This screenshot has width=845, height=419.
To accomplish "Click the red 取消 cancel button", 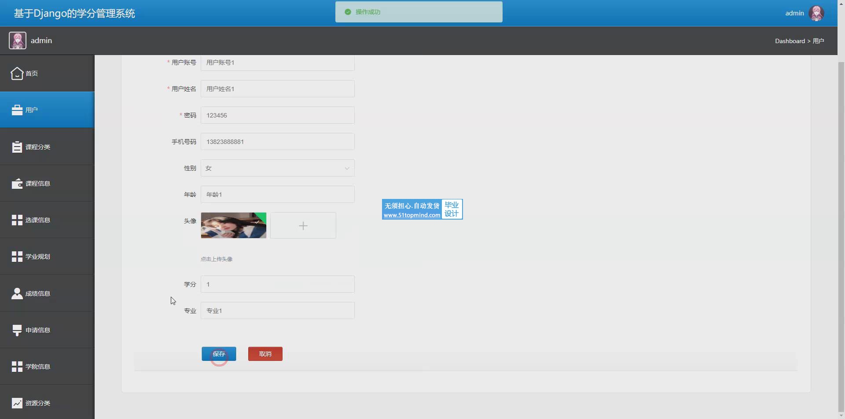I will pyautogui.click(x=265, y=354).
